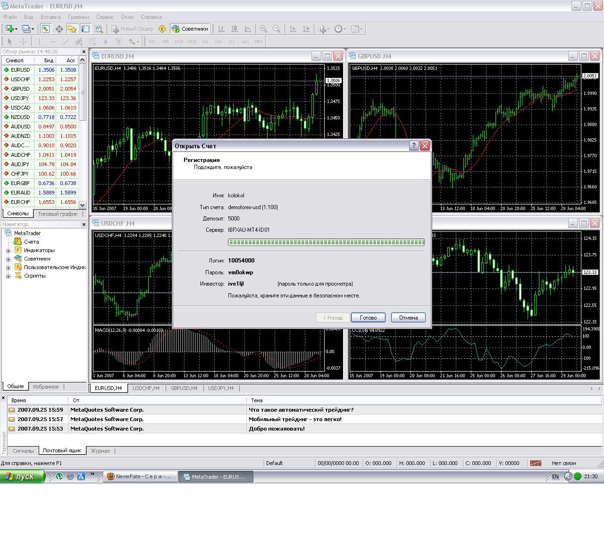Click the yellow diamond MQL editor icon
Viewport: 604px width, 550px height.
[x=162, y=29]
